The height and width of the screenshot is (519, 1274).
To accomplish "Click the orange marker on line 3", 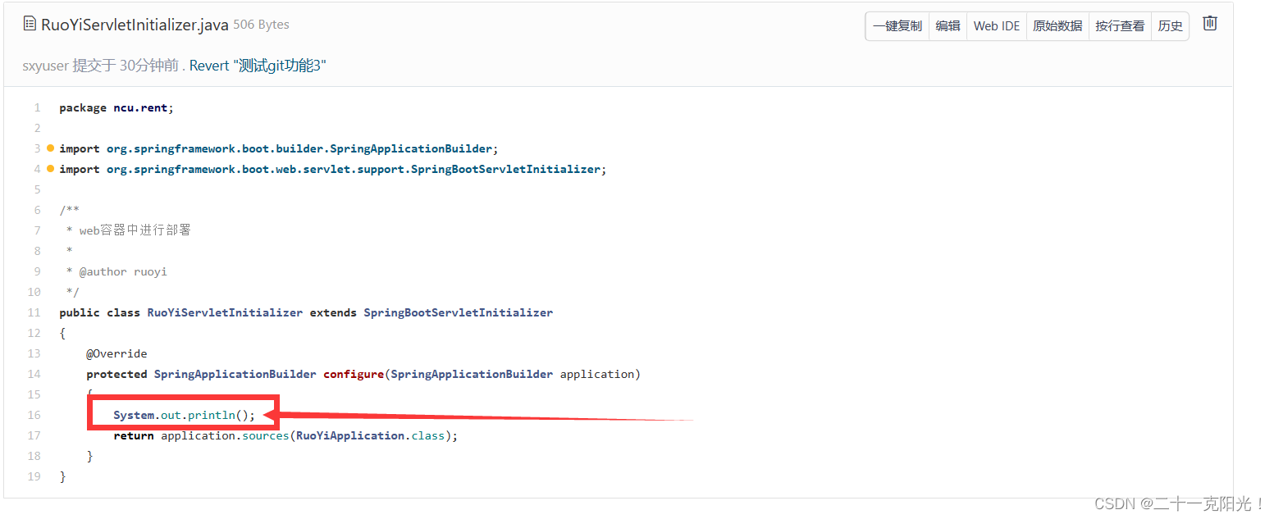I will [x=50, y=148].
